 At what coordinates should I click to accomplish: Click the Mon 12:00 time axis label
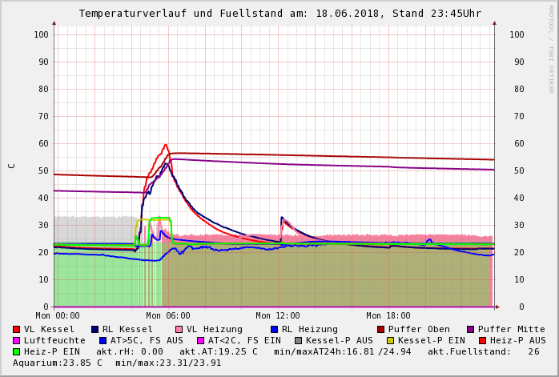pyautogui.click(x=278, y=315)
